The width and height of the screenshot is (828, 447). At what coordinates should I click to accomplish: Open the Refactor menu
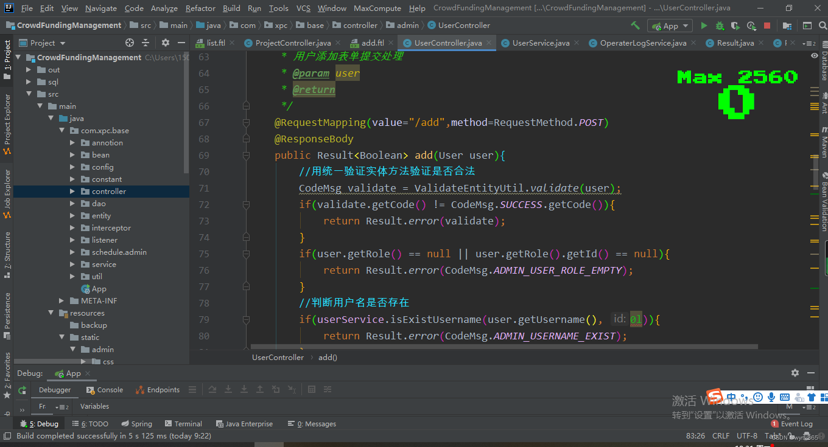[x=200, y=8]
